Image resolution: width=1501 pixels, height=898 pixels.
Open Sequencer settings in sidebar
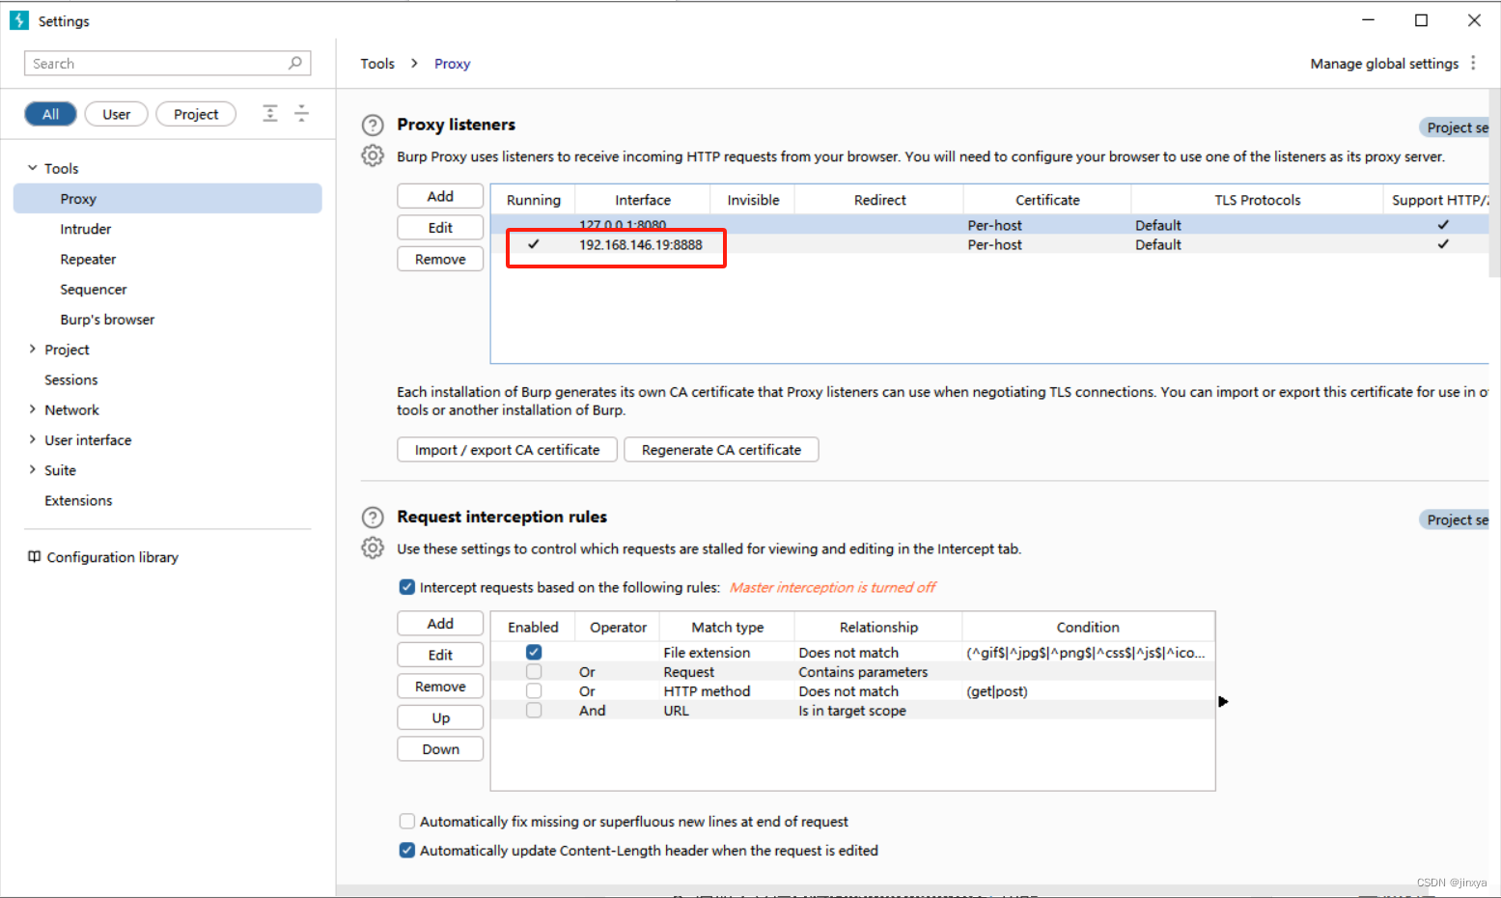[x=94, y=290]
